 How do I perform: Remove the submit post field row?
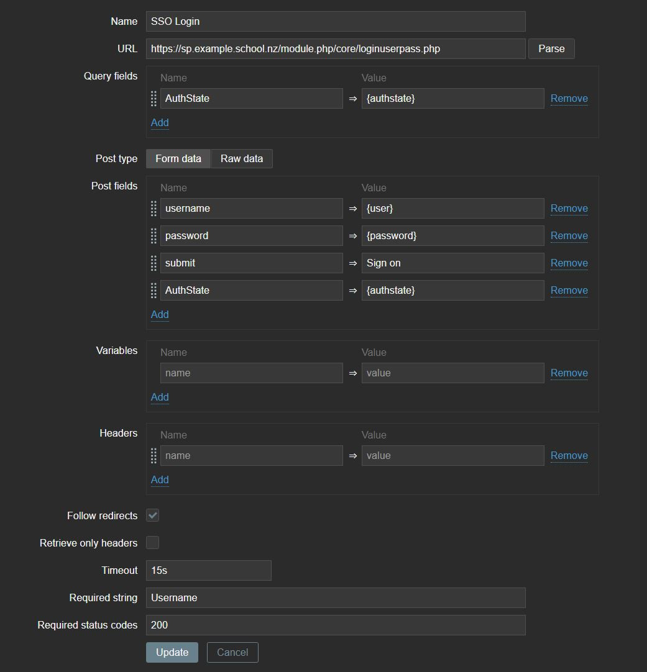[569, 263]
